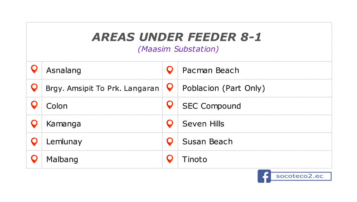This screenshot has width=357, height=202.
Task: Click the Poblacion (Part Only) entry
Action: [223, 88]
